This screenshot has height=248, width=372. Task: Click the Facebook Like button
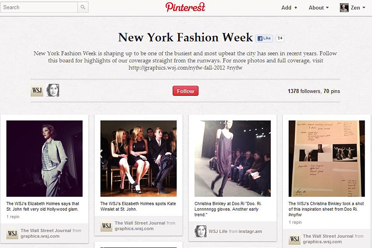click(x=264, y=38)
